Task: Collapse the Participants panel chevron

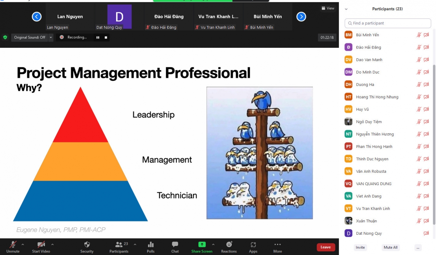Action: (346, 9)
